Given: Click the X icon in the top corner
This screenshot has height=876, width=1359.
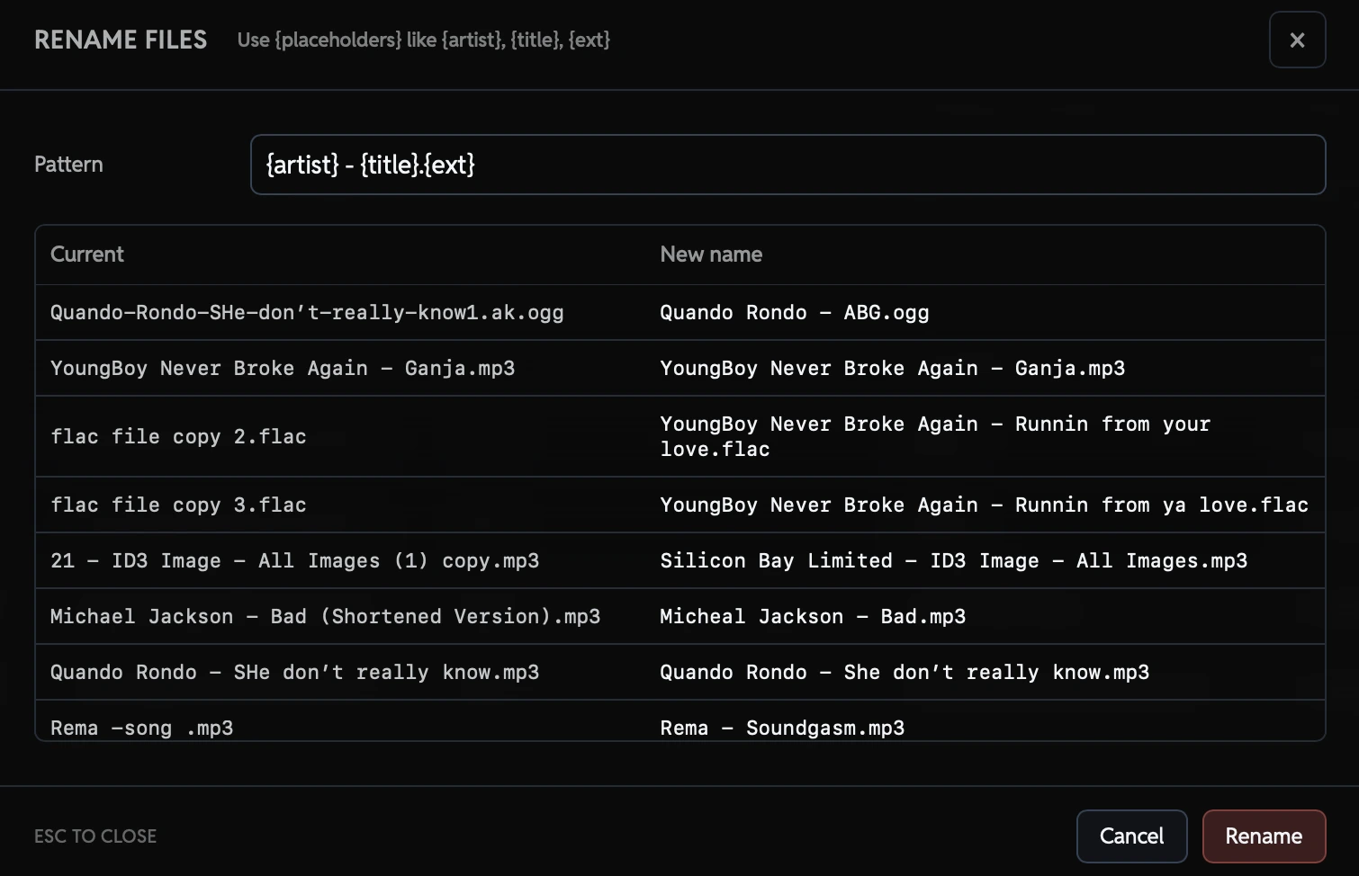Looking at the screenshot, I should [x=1297, y=40].
